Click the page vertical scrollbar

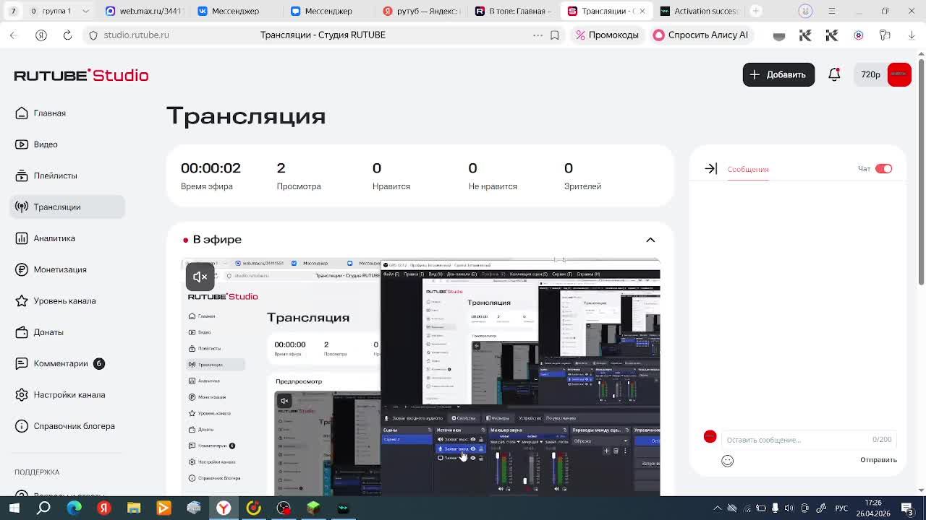tap(921, 173)
